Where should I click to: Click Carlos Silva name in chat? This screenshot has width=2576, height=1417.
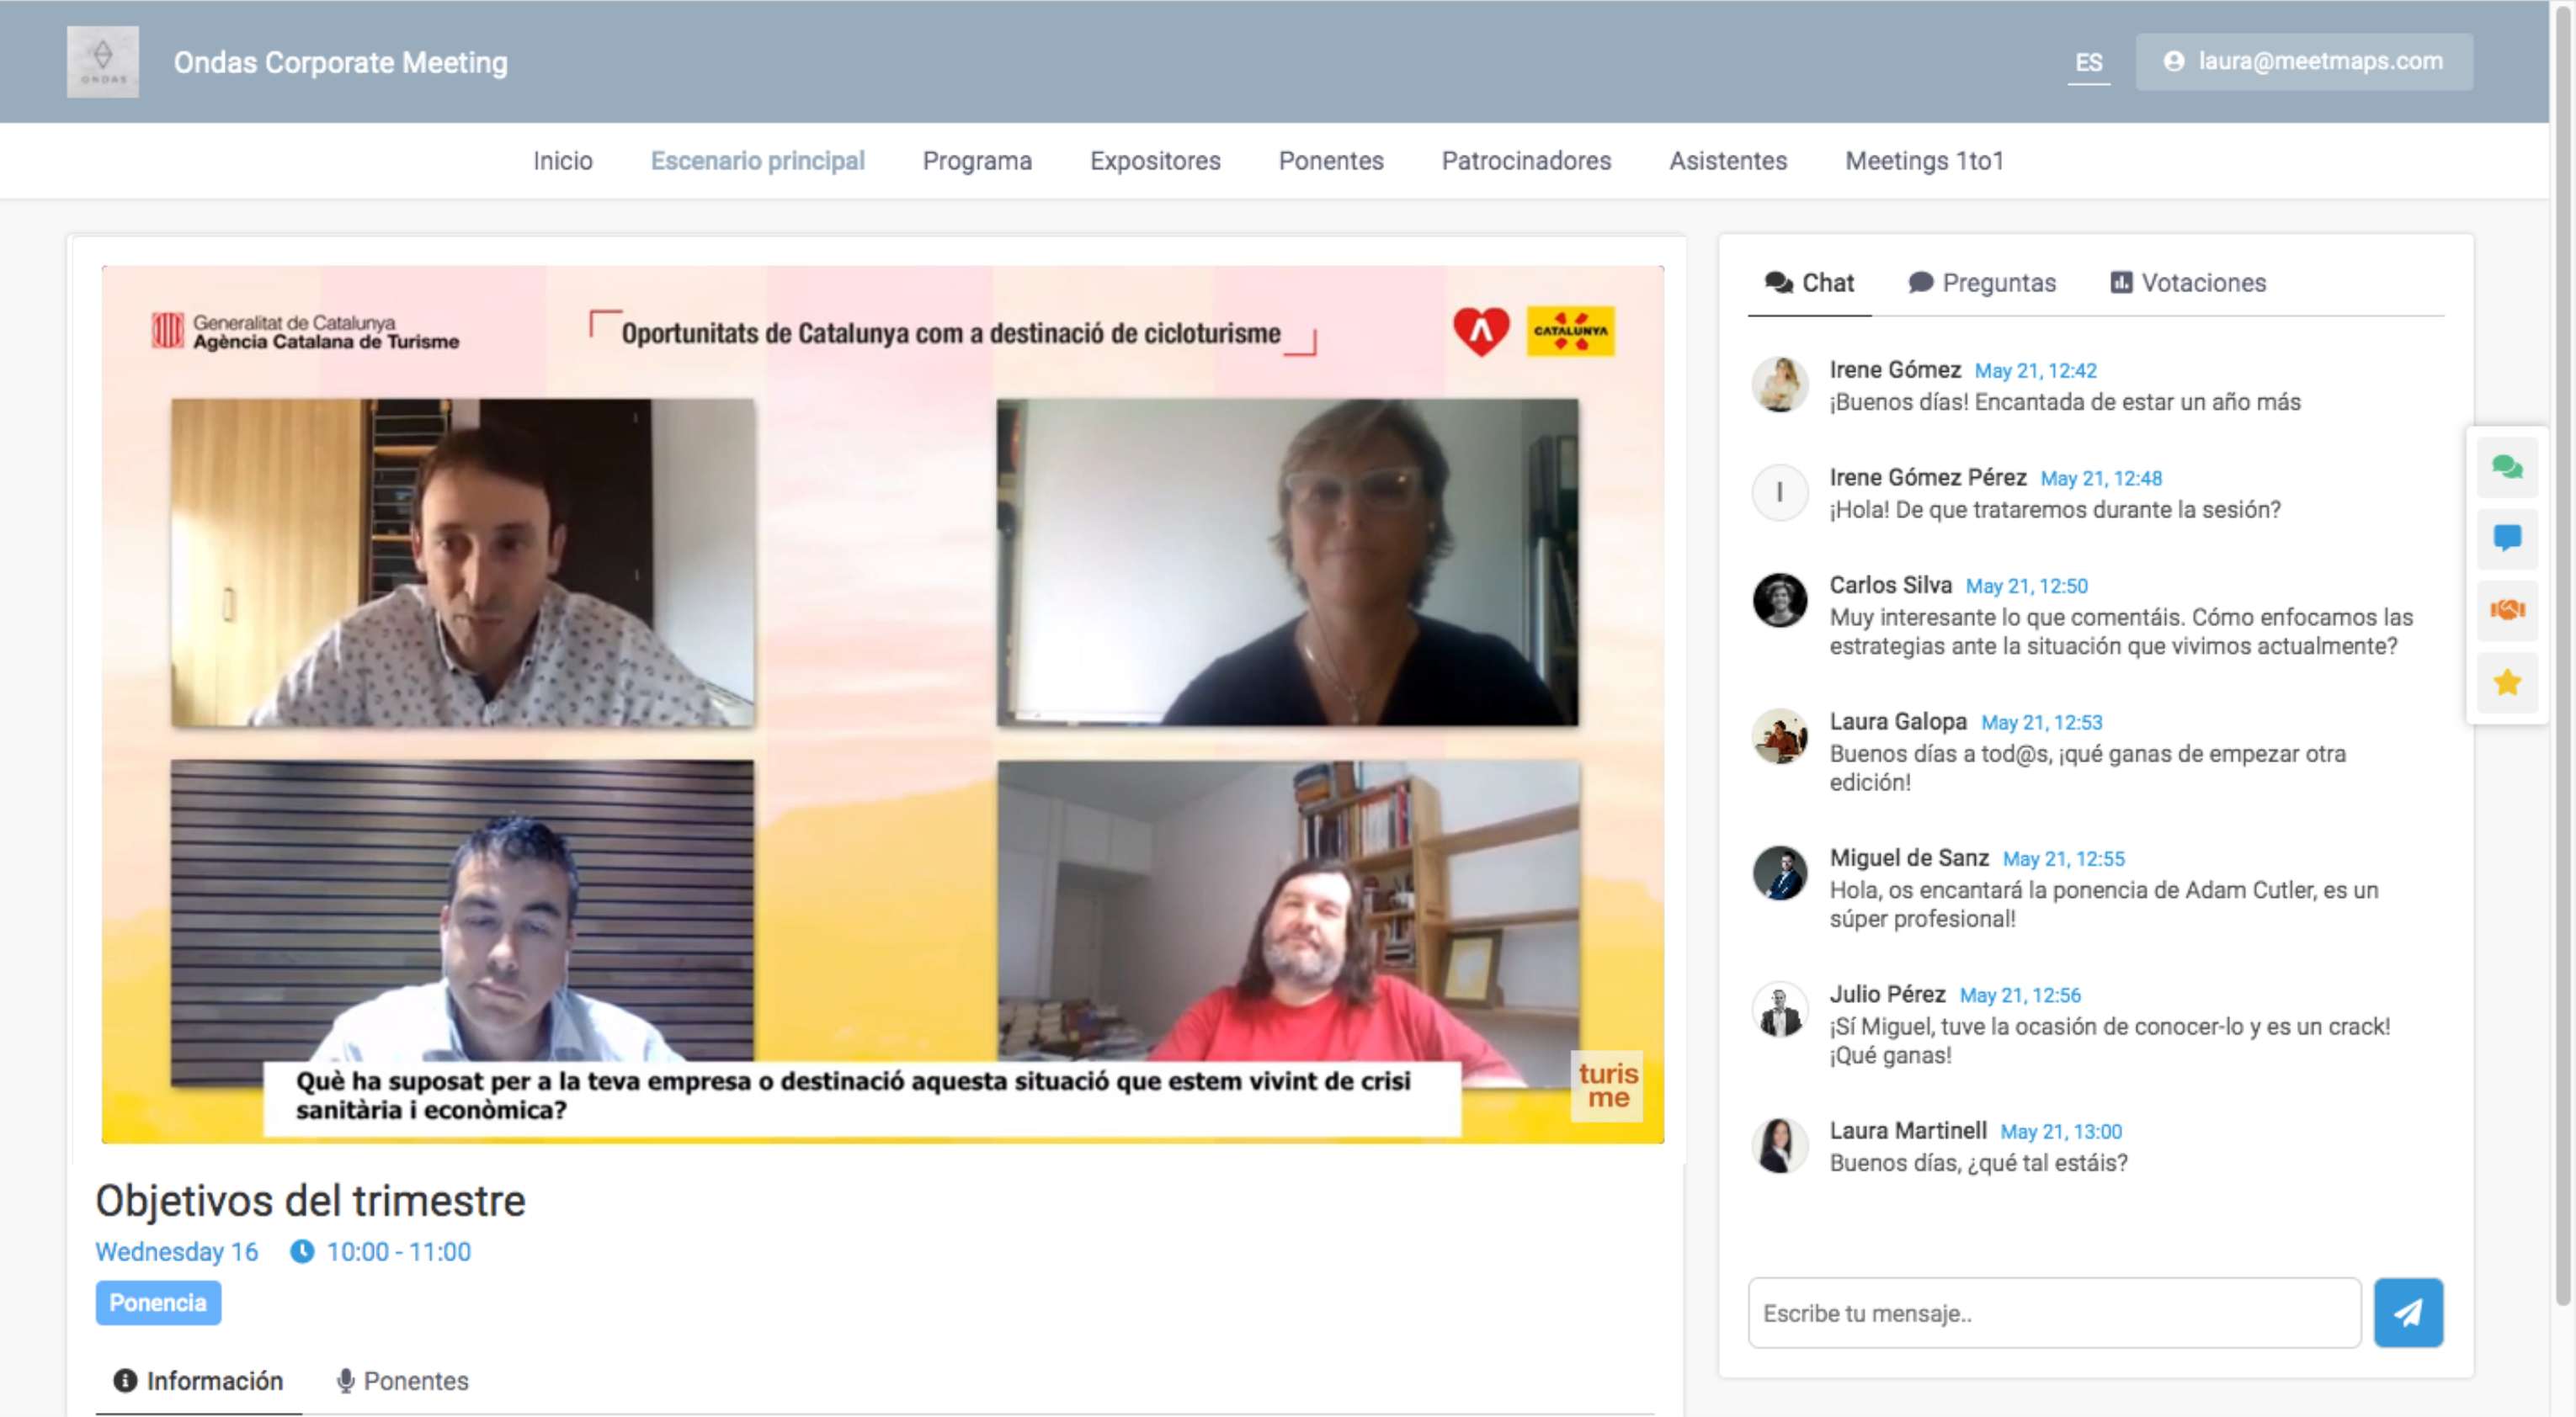tap(1890, 585)
